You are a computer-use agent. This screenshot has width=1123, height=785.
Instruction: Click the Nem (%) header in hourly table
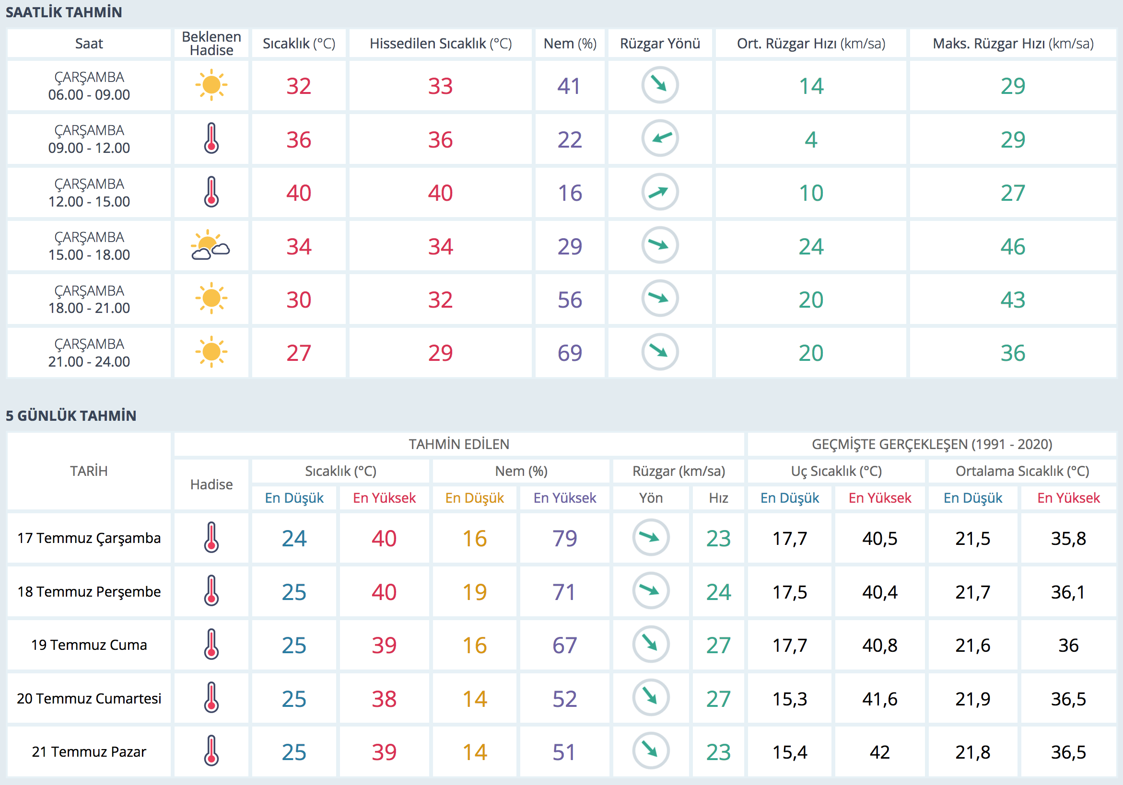[x=569, y=44]
